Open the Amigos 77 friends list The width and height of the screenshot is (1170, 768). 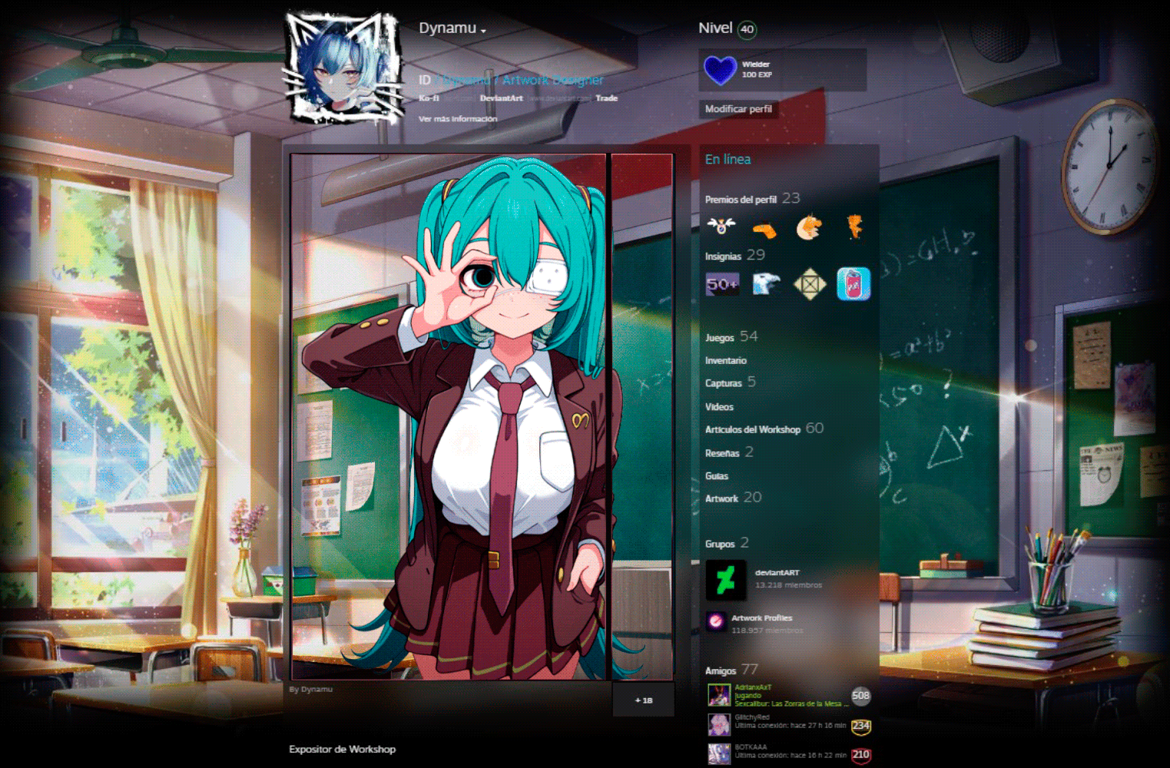click(x=731, y=670)
